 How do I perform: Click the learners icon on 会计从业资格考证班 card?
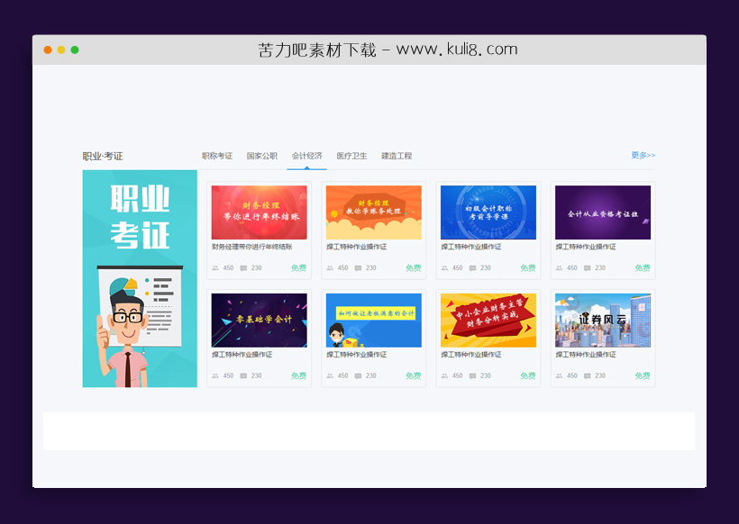click(x=559, y=268)
